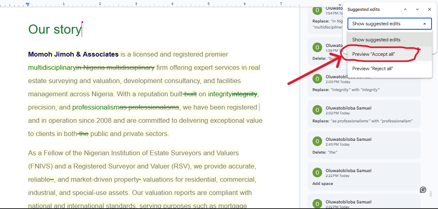Click the green inserted word "multidisciplinary"

pyautogui.click(x=52, y=68)
